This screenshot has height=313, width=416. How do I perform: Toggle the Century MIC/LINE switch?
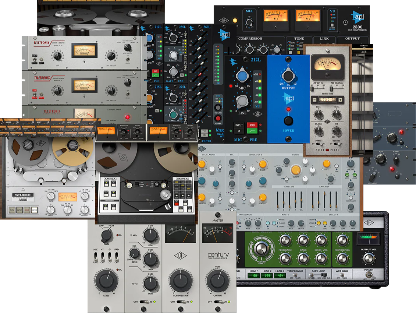[x=96, y=256]
